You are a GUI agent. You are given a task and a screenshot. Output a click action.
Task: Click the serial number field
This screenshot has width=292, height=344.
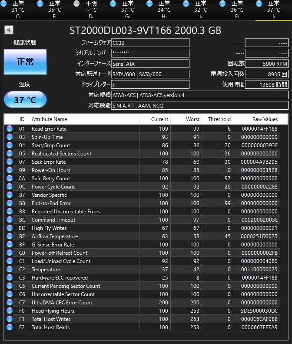point(150,53)
